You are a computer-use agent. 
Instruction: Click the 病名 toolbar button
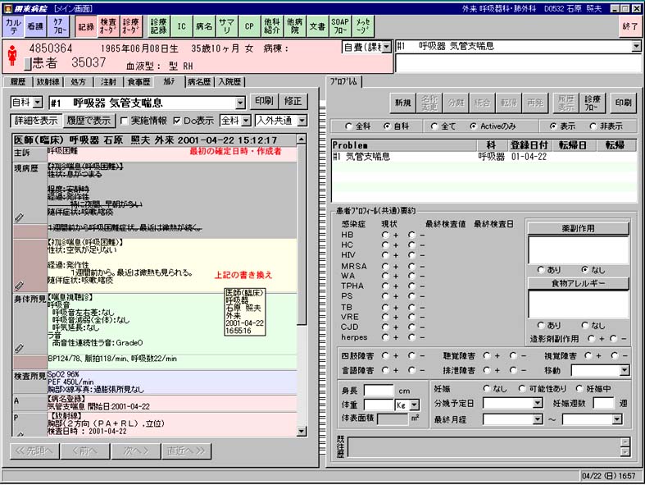tap(204, 26)
